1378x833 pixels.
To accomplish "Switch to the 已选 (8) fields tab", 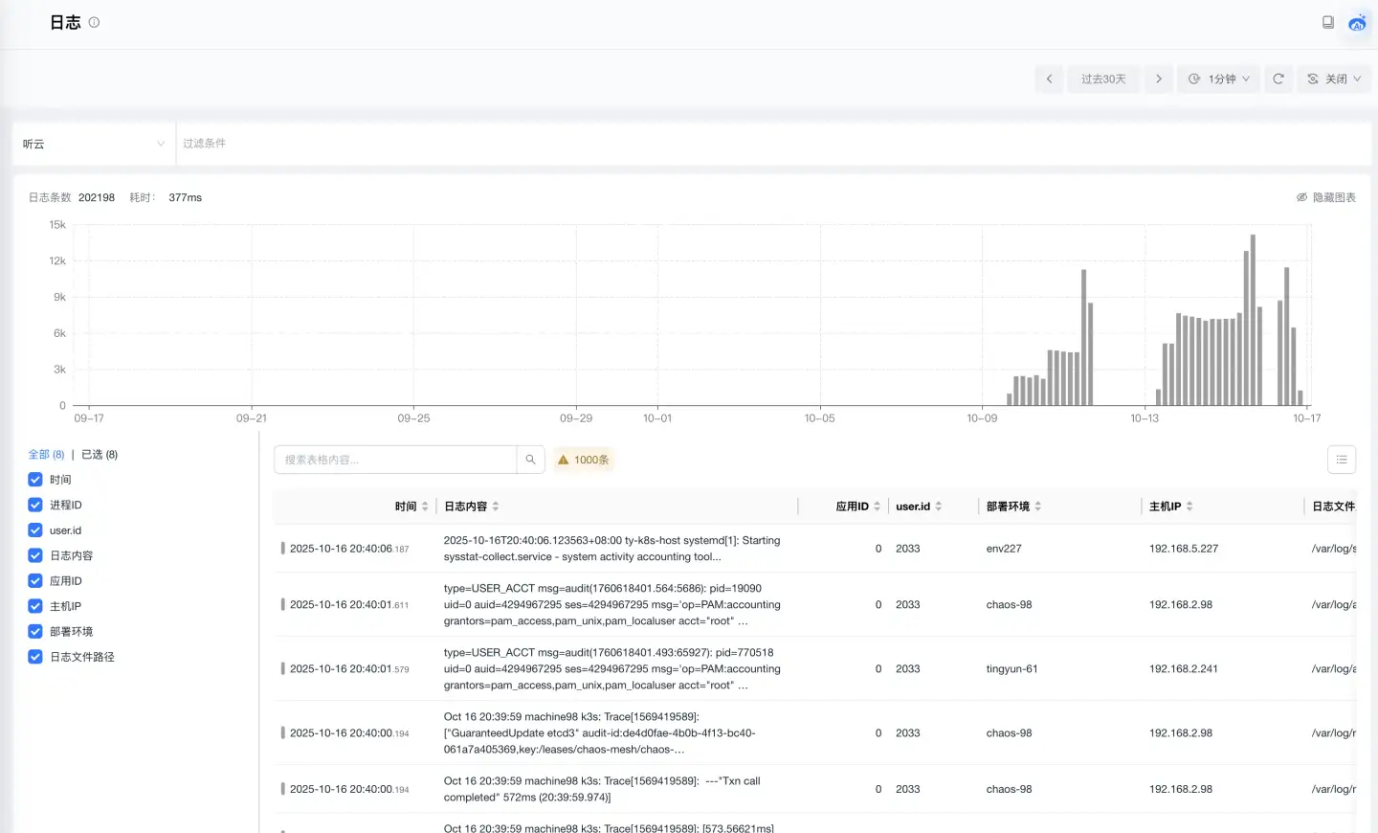I will [100, 455].
